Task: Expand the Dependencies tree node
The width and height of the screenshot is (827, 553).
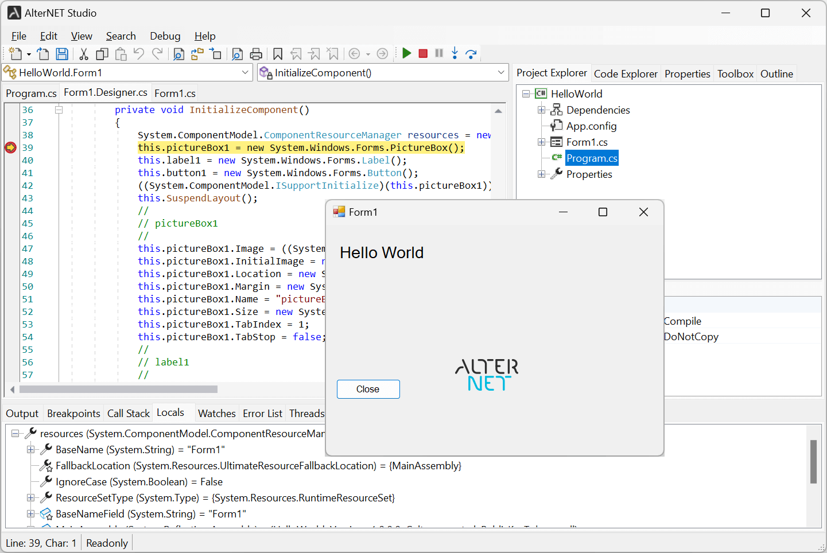Action: click(x=541, y=110)
